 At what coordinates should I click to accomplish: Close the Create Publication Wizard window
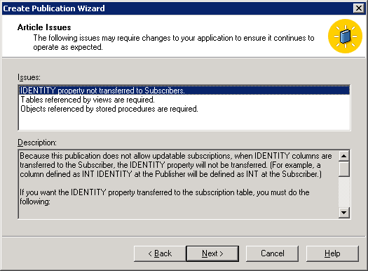pos(359,8)
